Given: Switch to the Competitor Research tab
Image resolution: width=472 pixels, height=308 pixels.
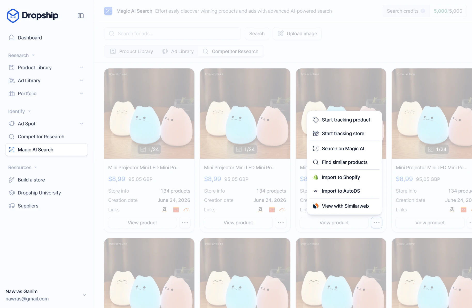Looking at the screenshot, I should click(231, 51).
